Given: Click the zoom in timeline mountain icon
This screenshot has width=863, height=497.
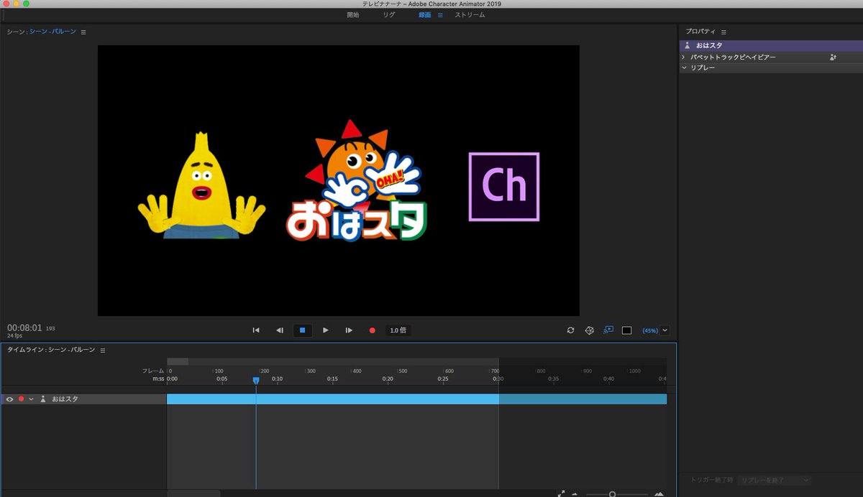Looking at the screenshot, I should tap(659, 494).
